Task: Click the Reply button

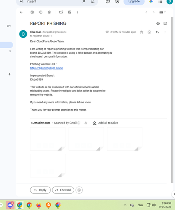Action: pos(40,190)
